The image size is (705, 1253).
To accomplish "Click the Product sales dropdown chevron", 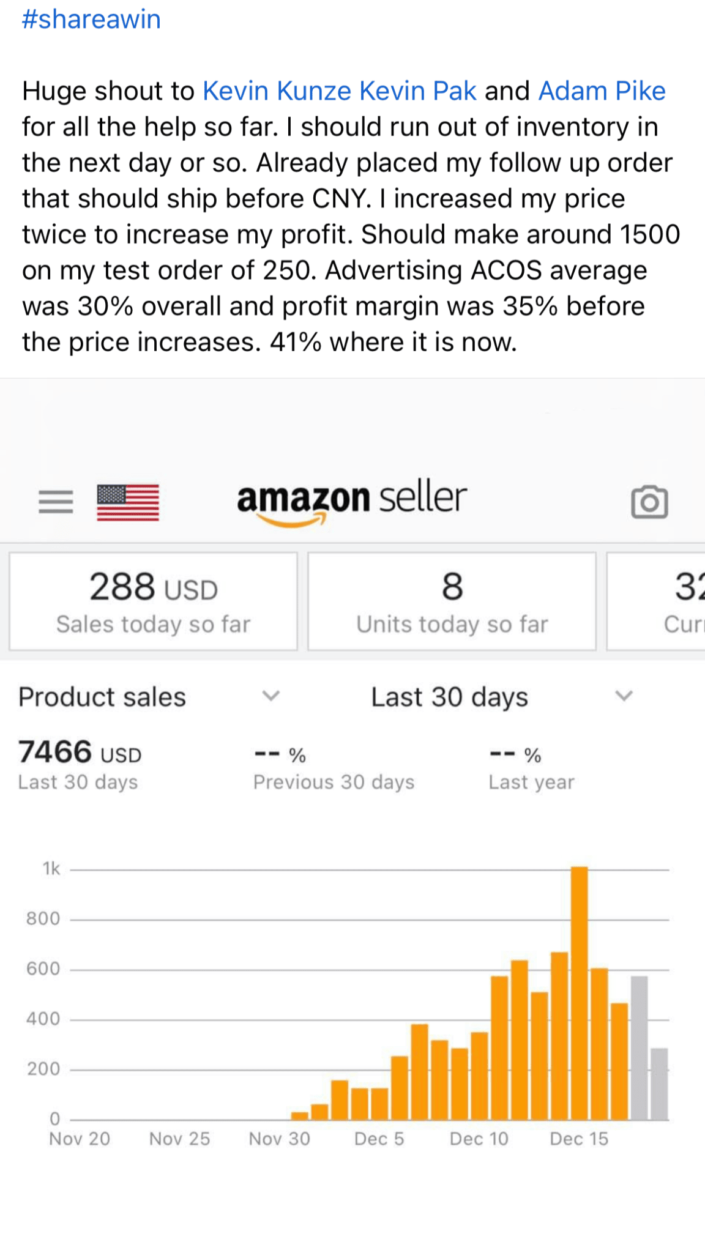I will coord(270,696).
